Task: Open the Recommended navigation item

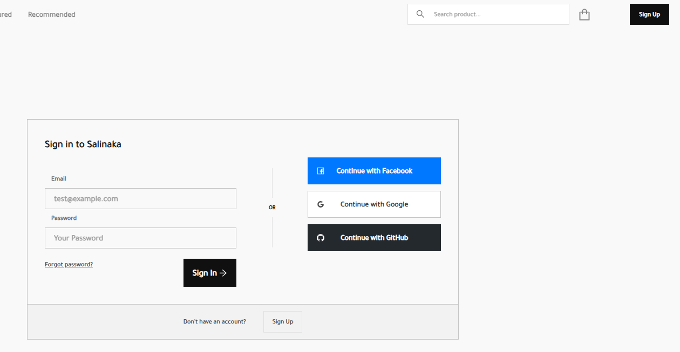Action: coord(52,15)
